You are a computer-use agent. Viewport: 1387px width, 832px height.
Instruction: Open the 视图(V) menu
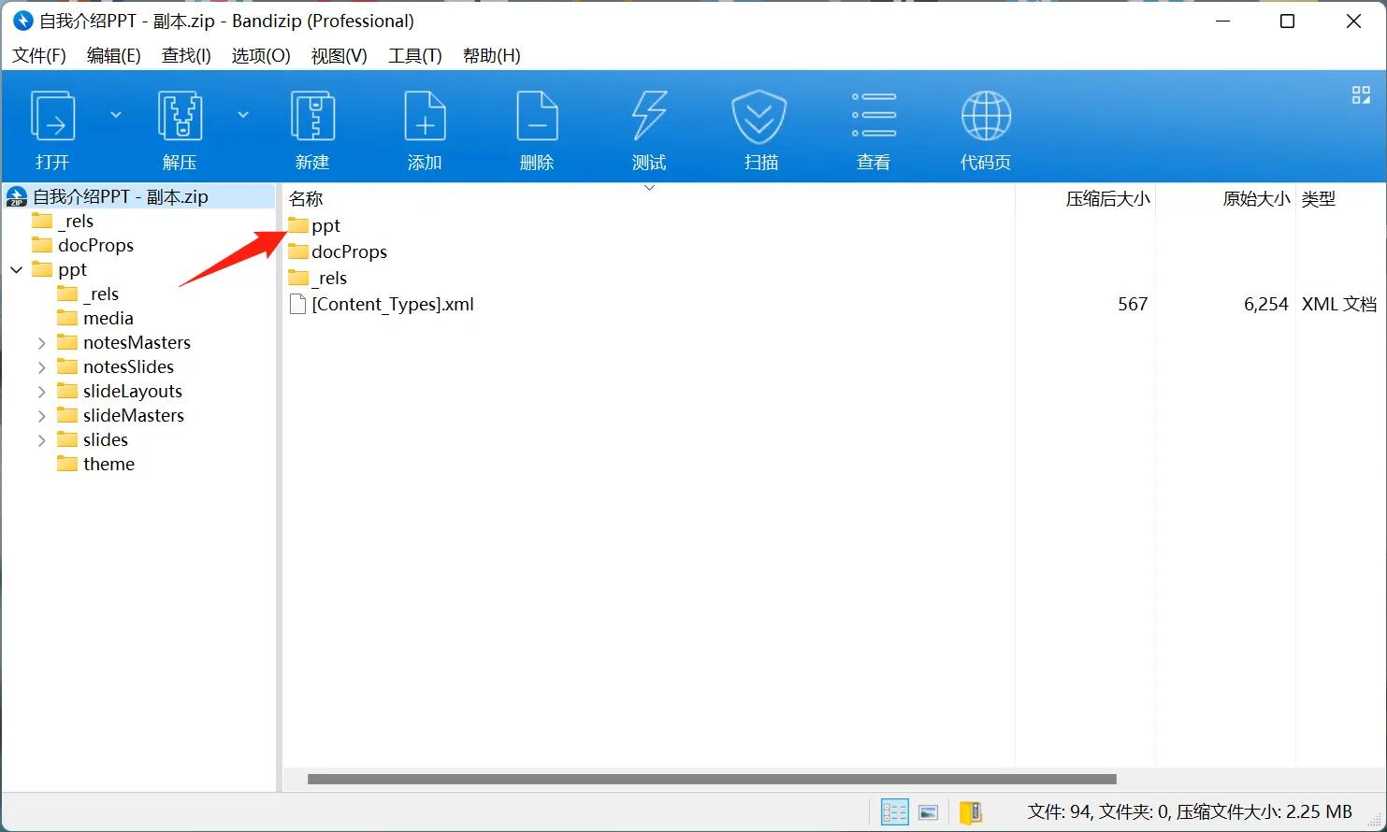tap(339, 55)
